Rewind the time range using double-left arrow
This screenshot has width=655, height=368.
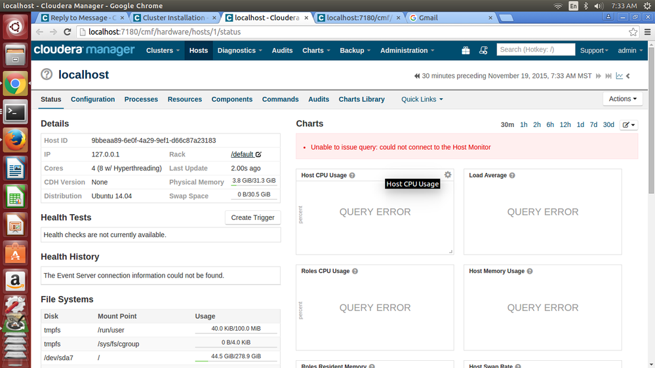[416, 76]
